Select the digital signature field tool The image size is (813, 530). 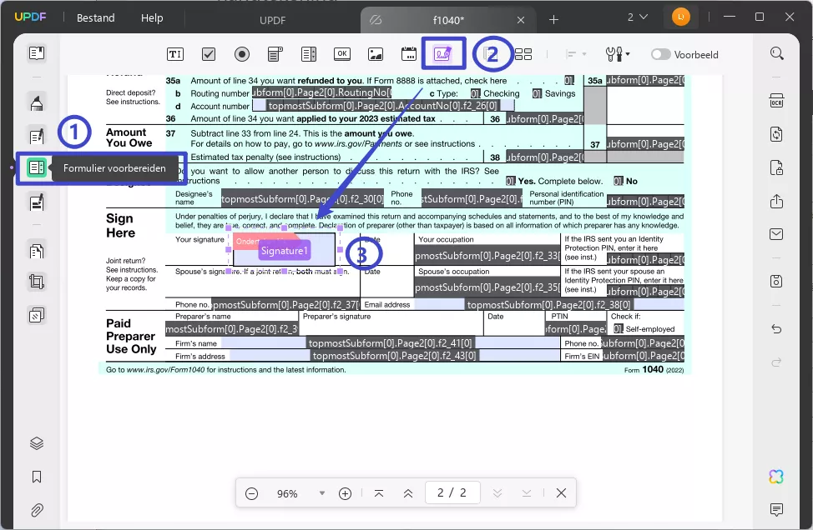tap(442, 54)
